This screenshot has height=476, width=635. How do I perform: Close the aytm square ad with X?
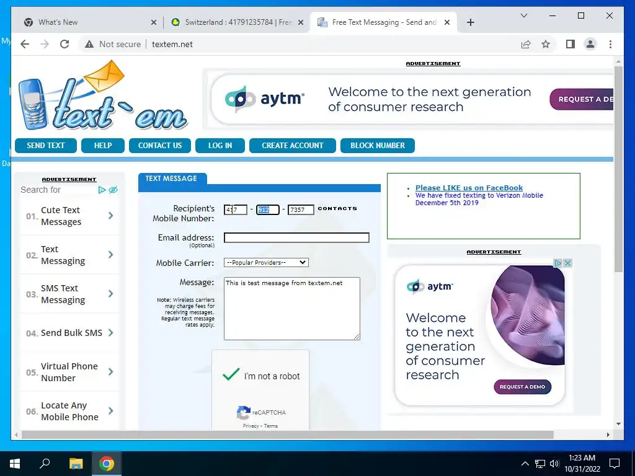568,263
